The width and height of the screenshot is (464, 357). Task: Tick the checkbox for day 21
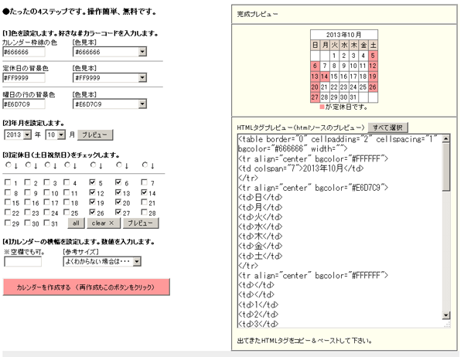[144, 202]
